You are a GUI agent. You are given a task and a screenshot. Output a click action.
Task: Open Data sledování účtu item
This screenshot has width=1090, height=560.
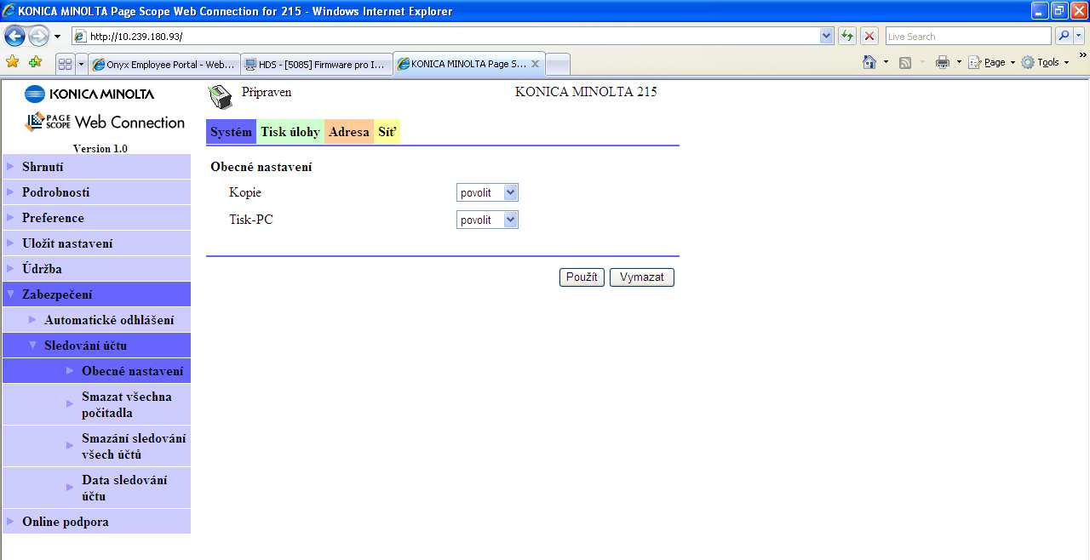pyautogui.click(x=96, y=488)
